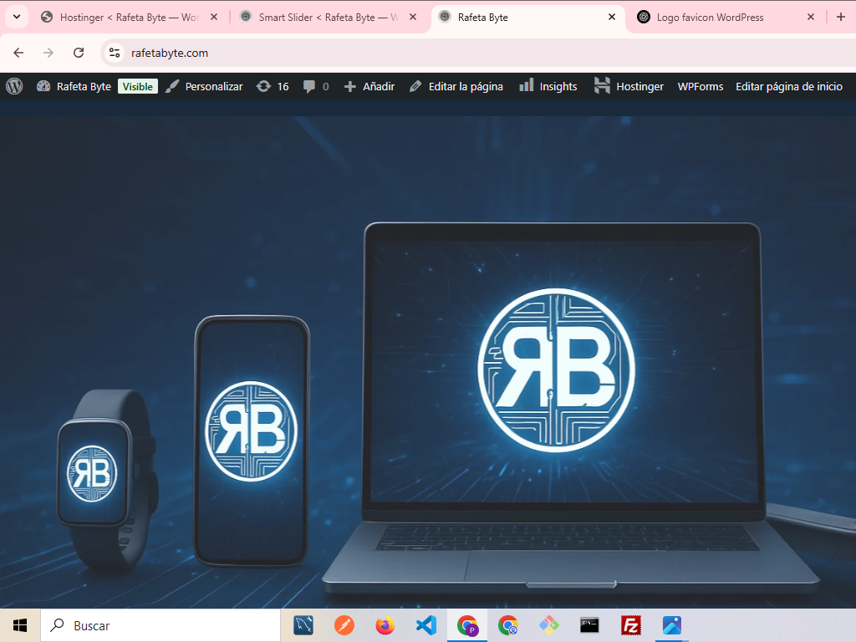This screenshot has width=856, height=642.
Task: Reload the page with the refresh icon
Action: [79, 53]
